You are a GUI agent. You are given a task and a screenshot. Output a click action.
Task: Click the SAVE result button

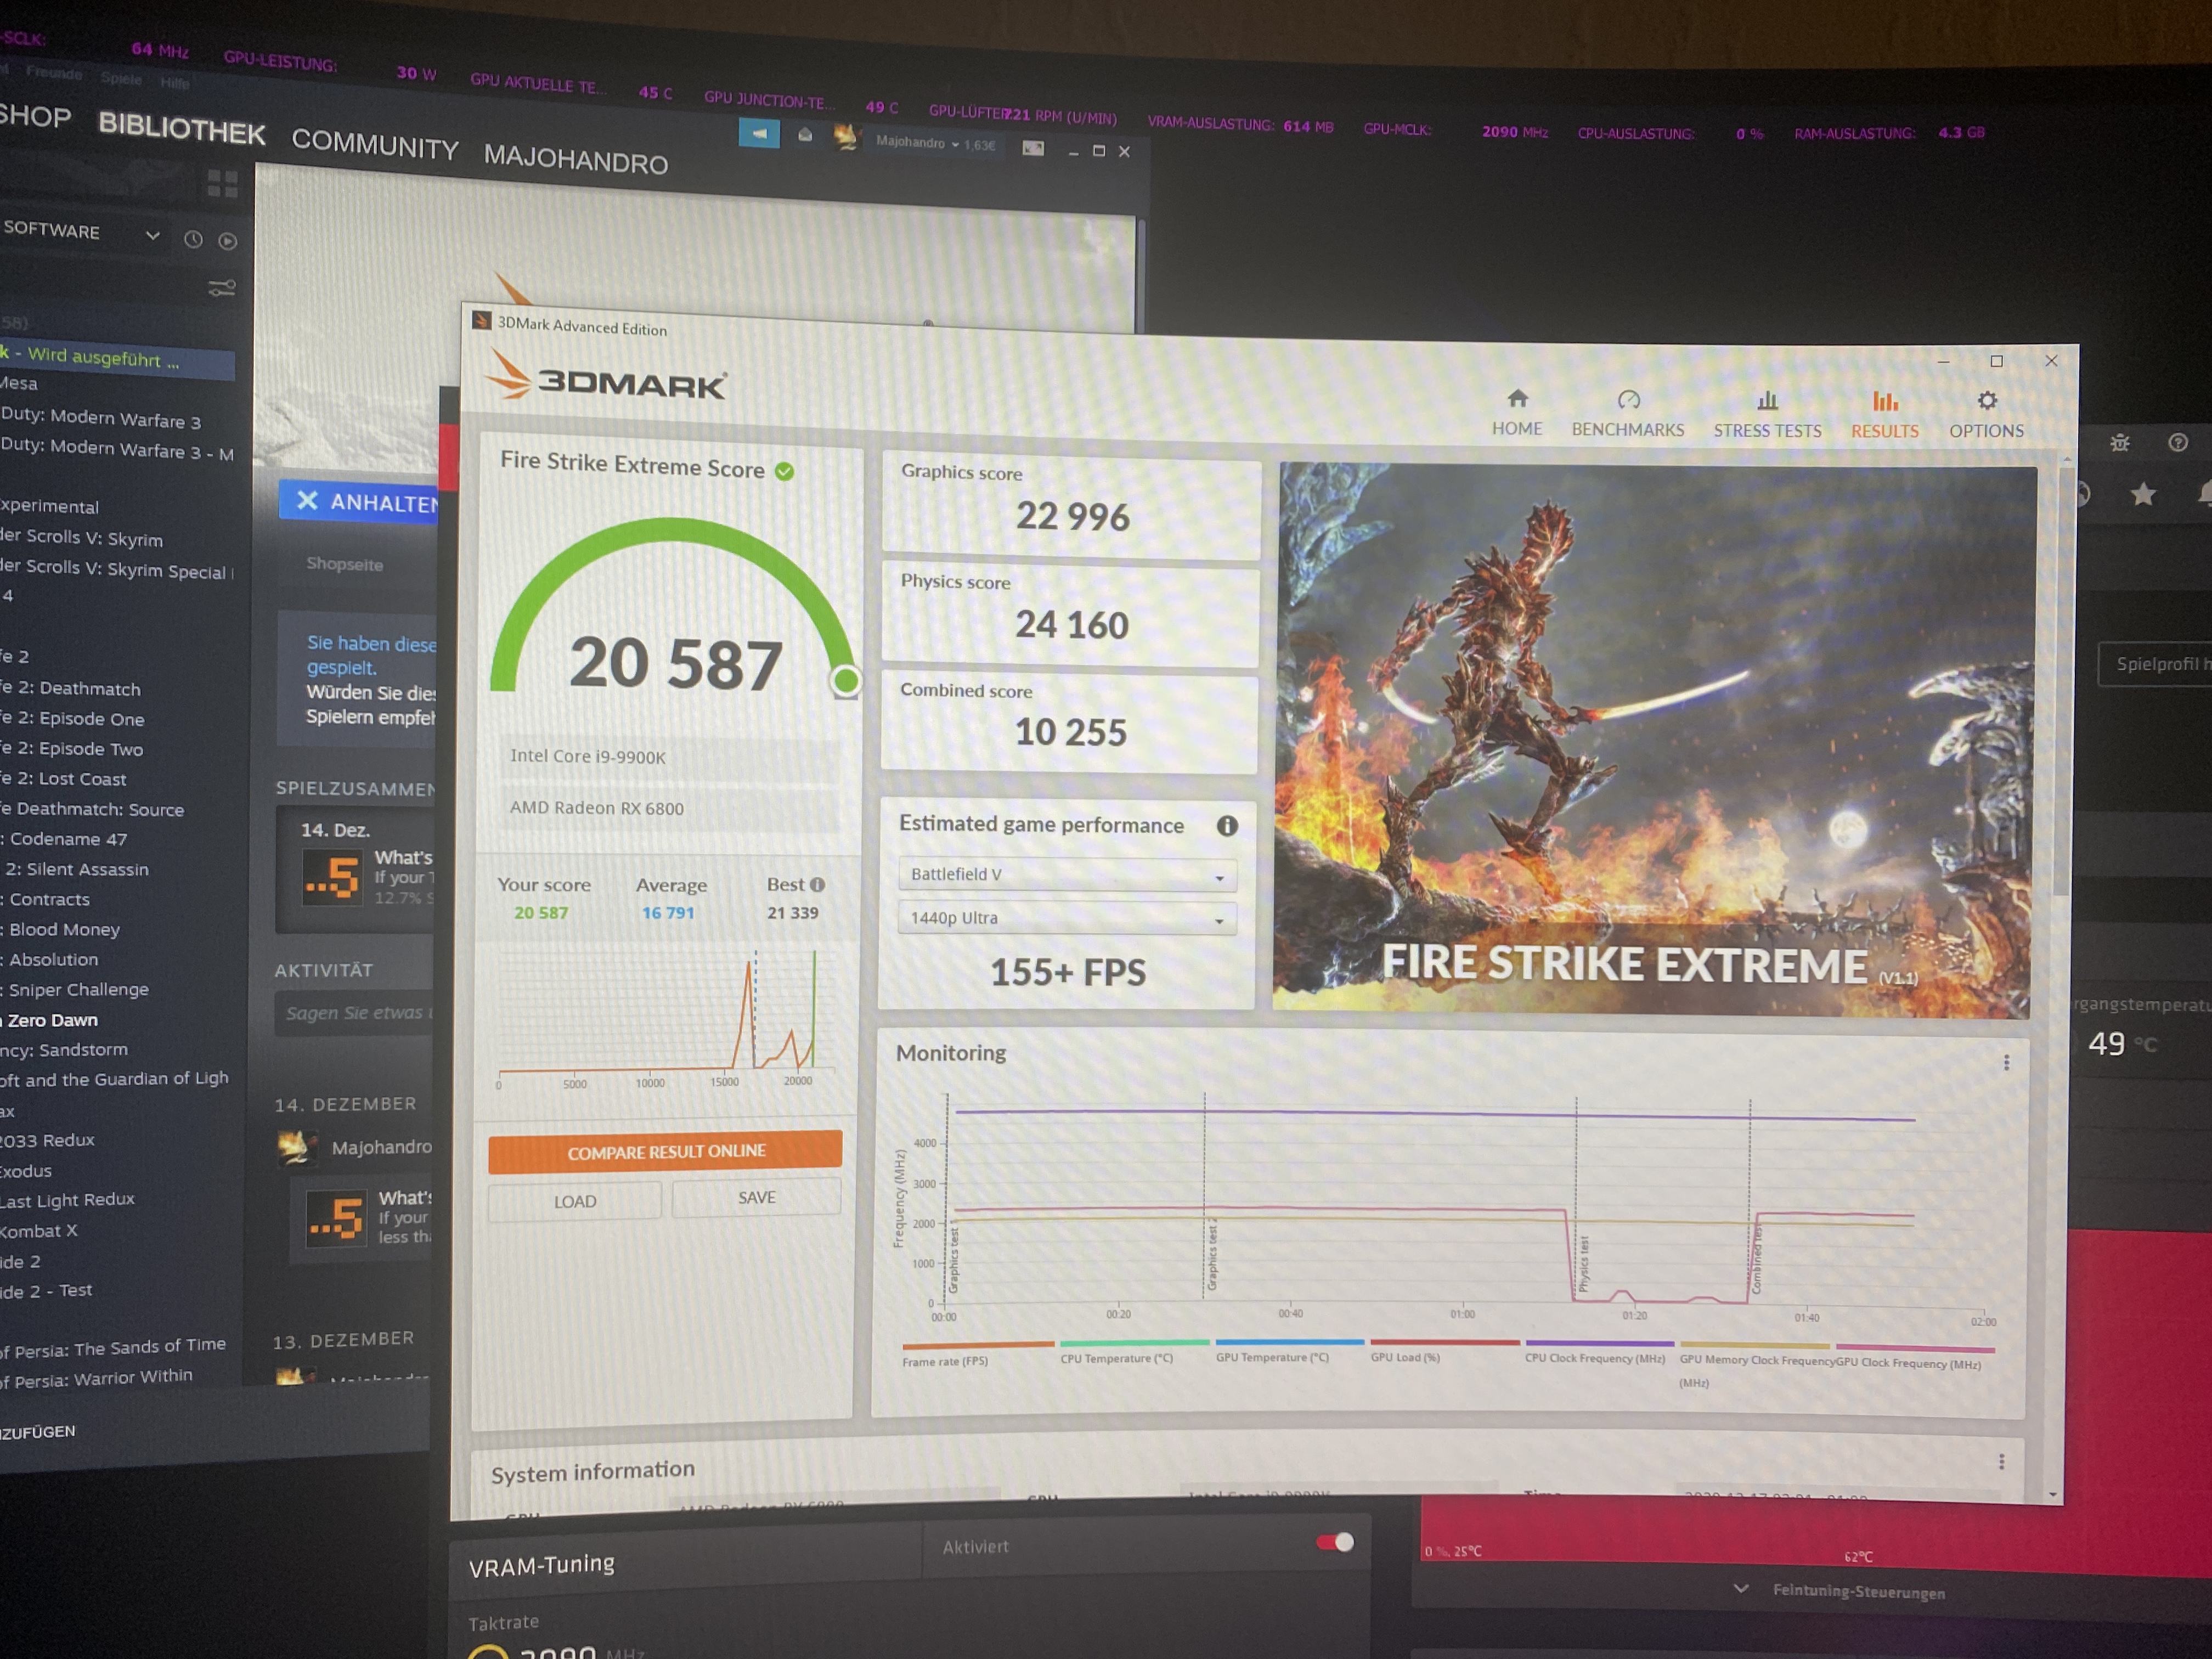(x=756, y=1198)
